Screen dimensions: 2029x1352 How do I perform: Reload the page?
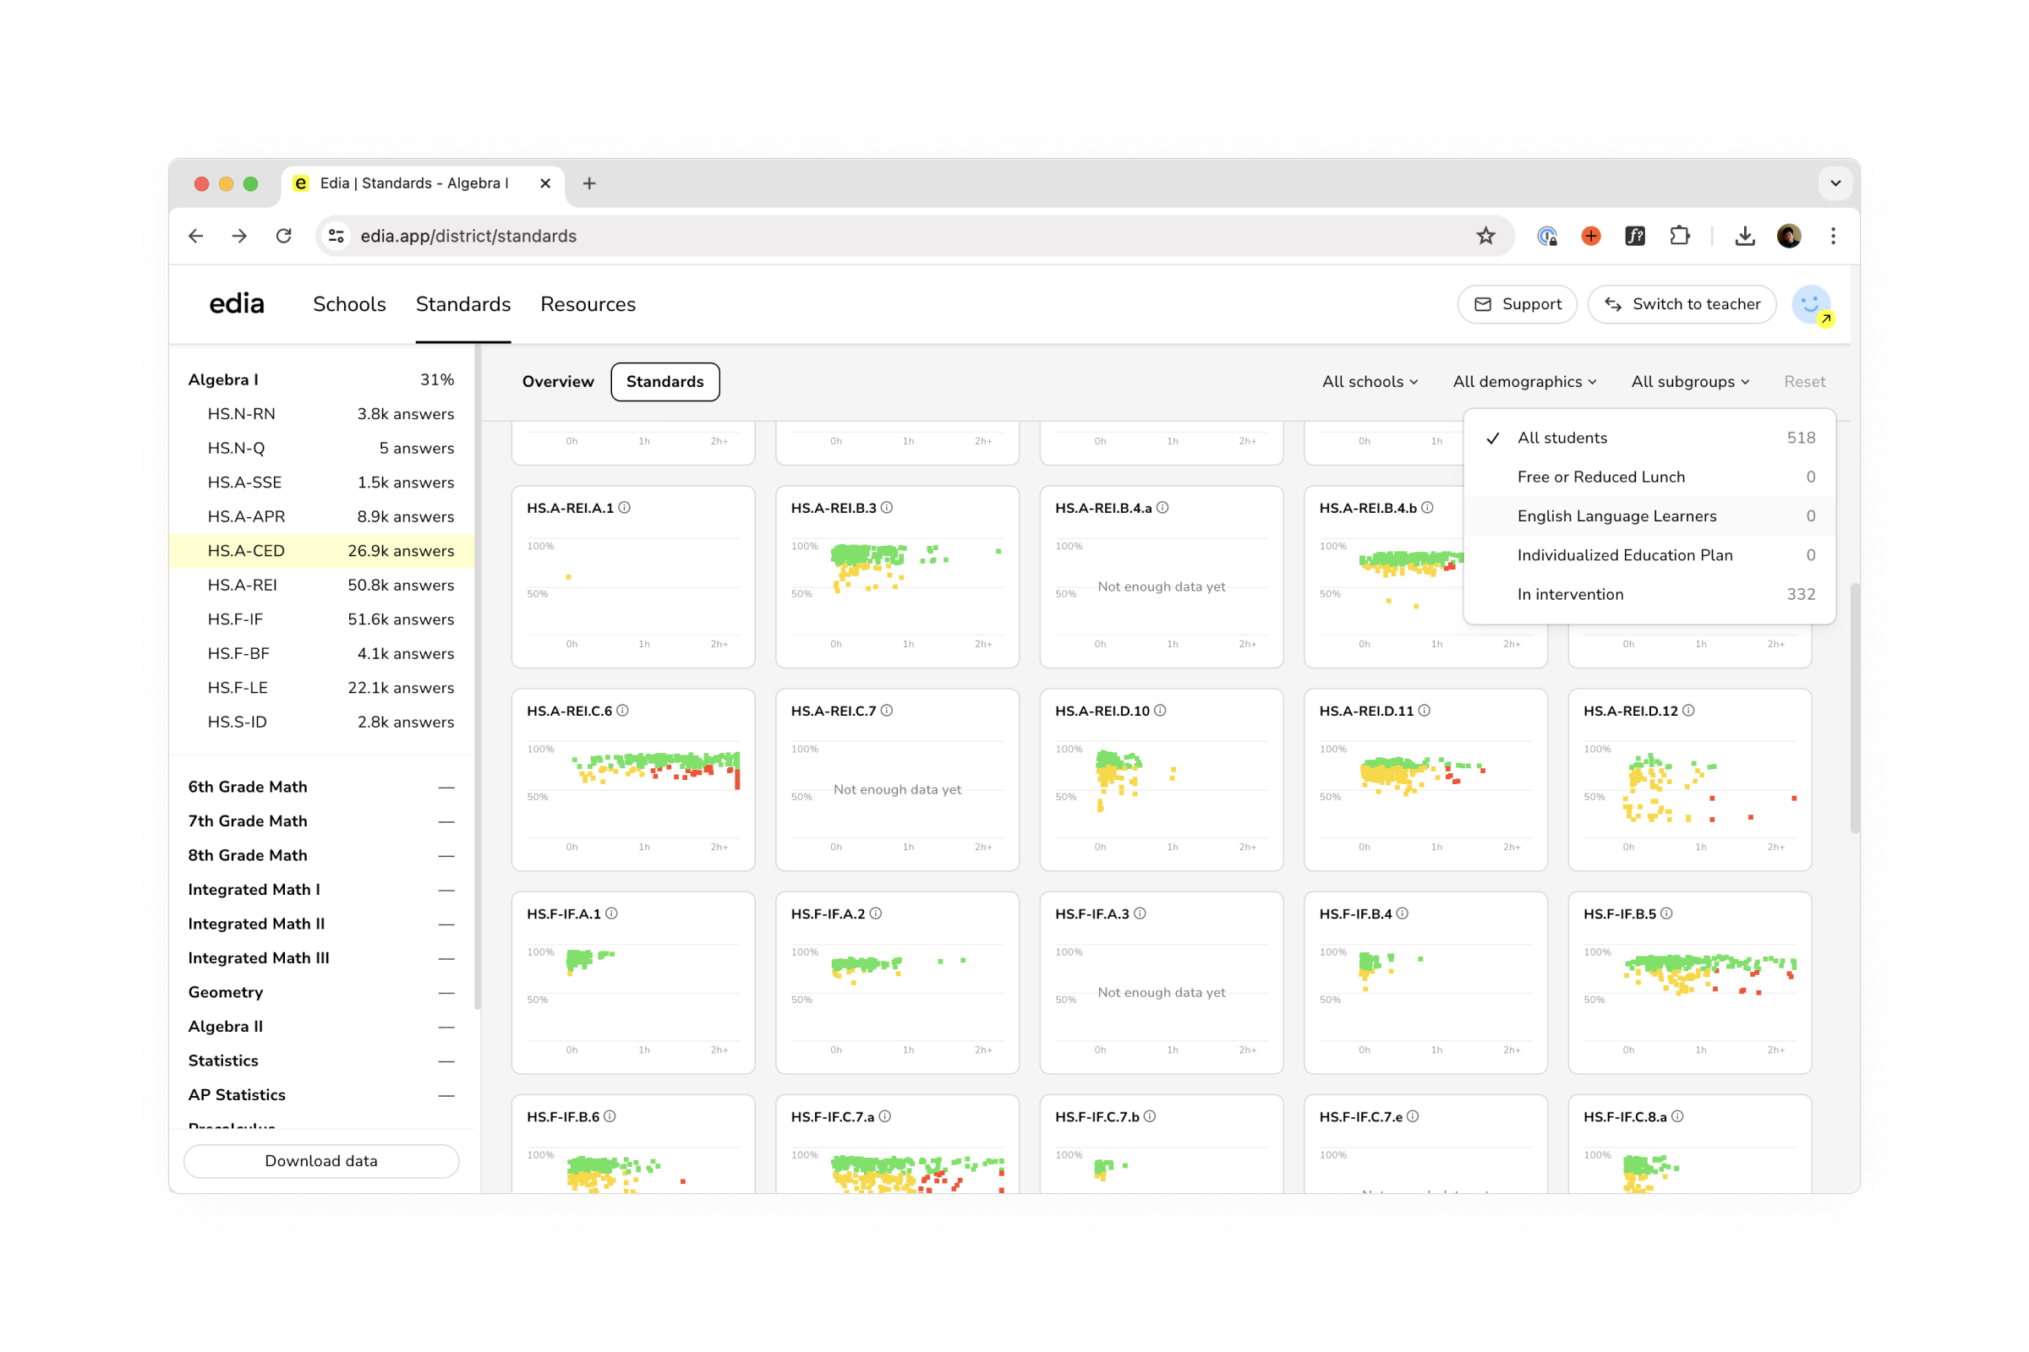pyautogui.click(x=284, y=236)
